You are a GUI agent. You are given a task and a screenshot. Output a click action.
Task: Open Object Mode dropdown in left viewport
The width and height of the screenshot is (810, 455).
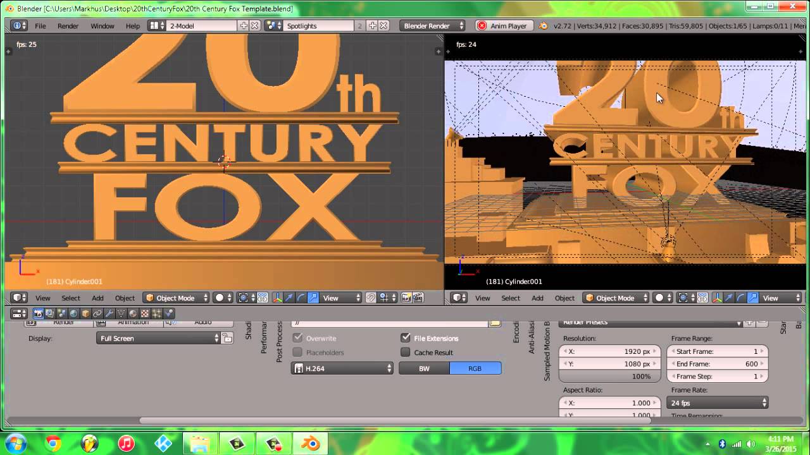tap(177, 298)
